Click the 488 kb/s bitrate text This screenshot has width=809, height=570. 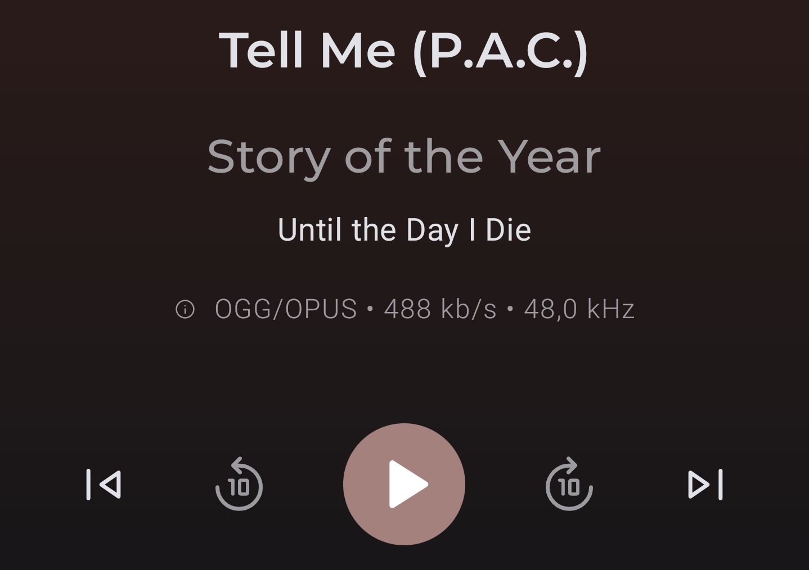440,309
